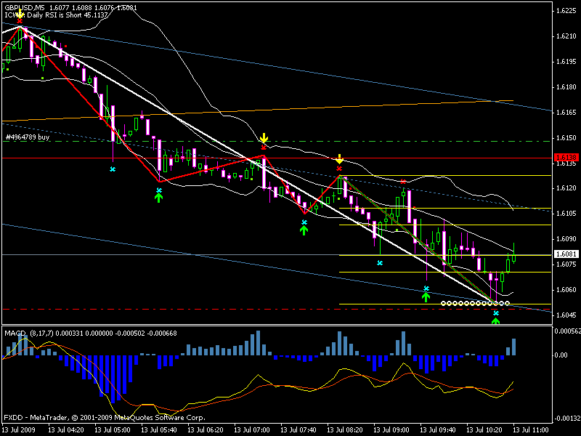Viewport: 581px width, 436px height.
Task: Select the orange moving average line
Action: tap(259, 110)
